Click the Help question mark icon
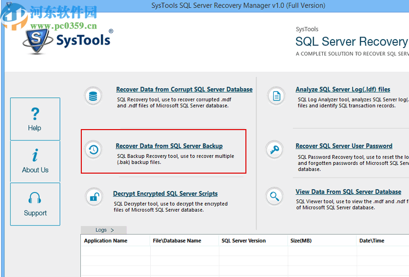Viewport: 409px width, 277px height. 35,114
